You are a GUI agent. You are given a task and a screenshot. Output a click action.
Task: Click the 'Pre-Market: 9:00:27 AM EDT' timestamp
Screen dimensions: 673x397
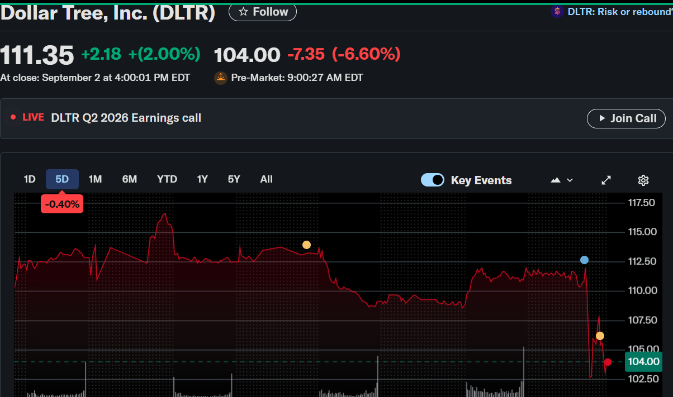click(x=297, y=78)
